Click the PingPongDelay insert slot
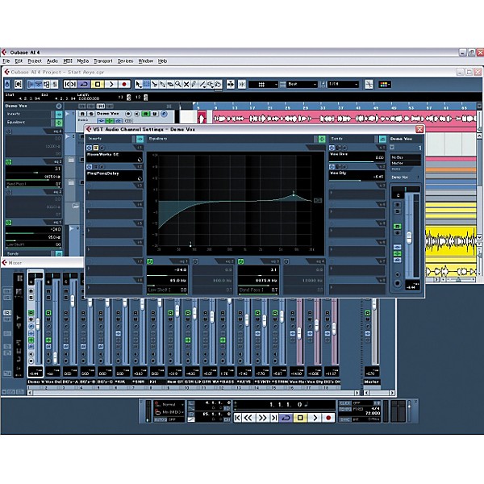The height and width of the screenshot is (484, 484). 115,176
